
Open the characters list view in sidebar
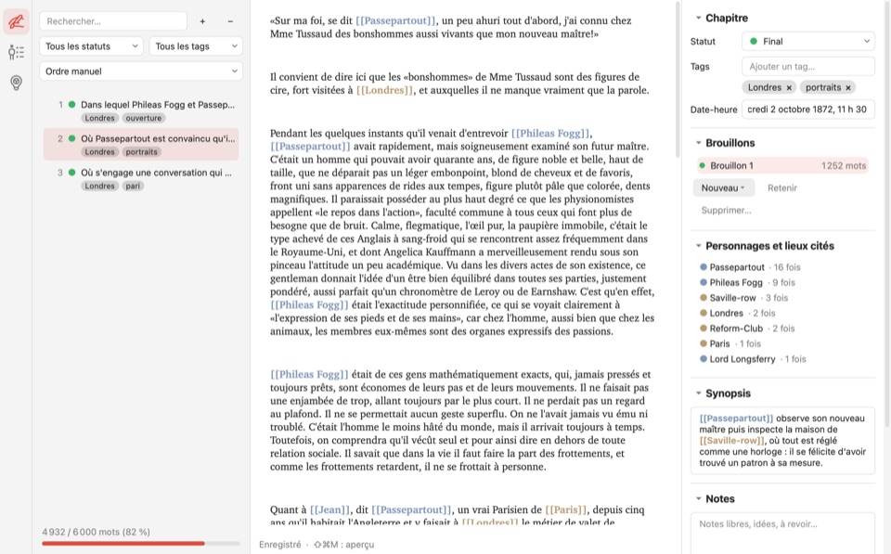(16, 53)
